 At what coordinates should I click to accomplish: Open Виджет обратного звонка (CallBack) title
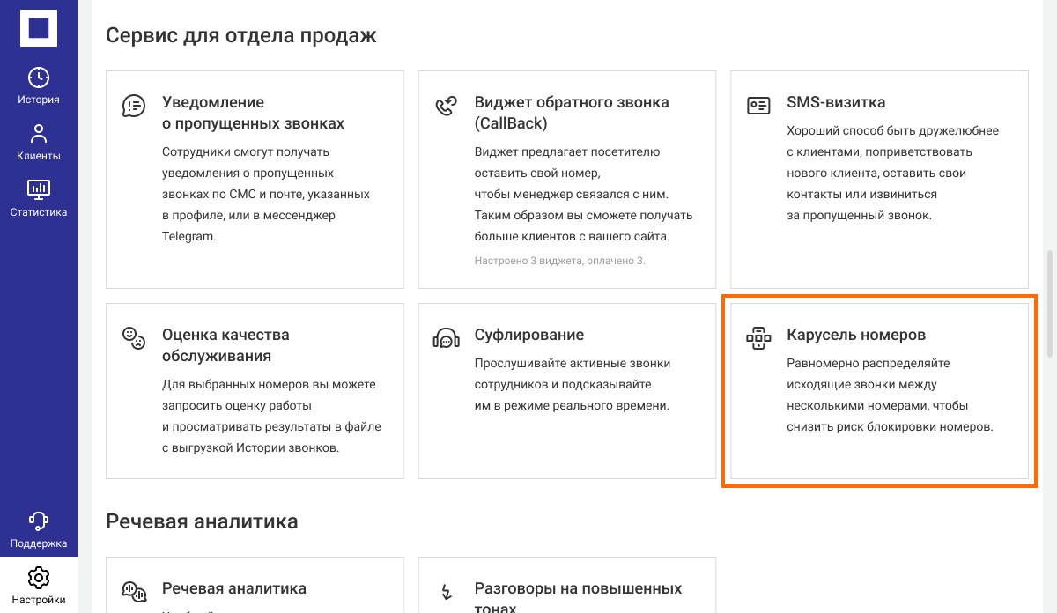tap(571, 113)
